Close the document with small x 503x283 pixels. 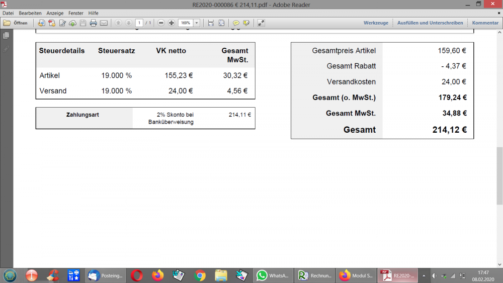click(x=499, y=13)
